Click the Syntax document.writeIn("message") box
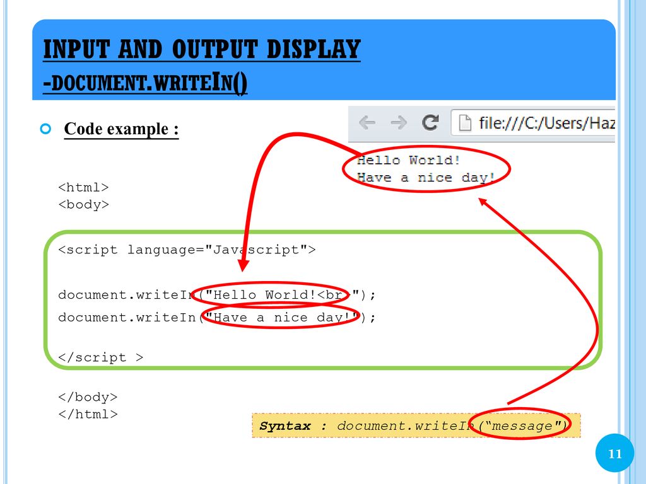646x484 pixels. [x=416, y=425]
